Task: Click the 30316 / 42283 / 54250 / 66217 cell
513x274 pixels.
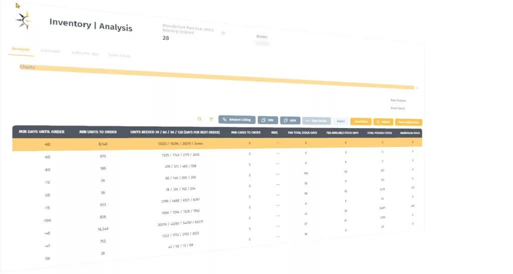Action: (x=180, y=223)
